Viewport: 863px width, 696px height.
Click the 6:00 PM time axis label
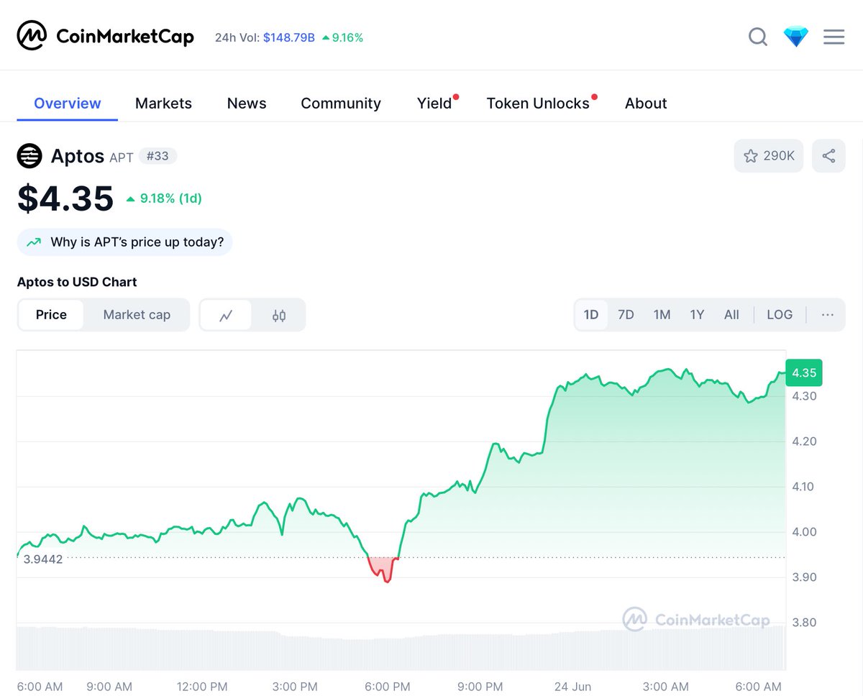pyautogui.click(x=388, y=687)
